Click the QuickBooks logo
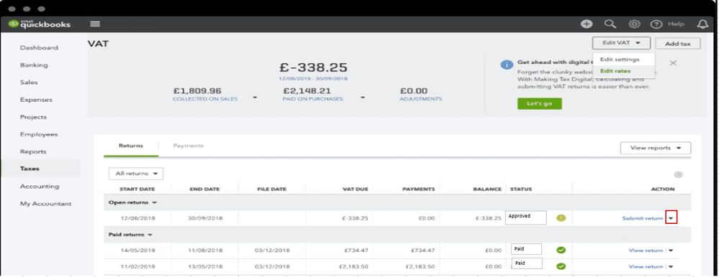Image resolution: width=719 pixels, height=277 pixels. click(x=40, y=24)
